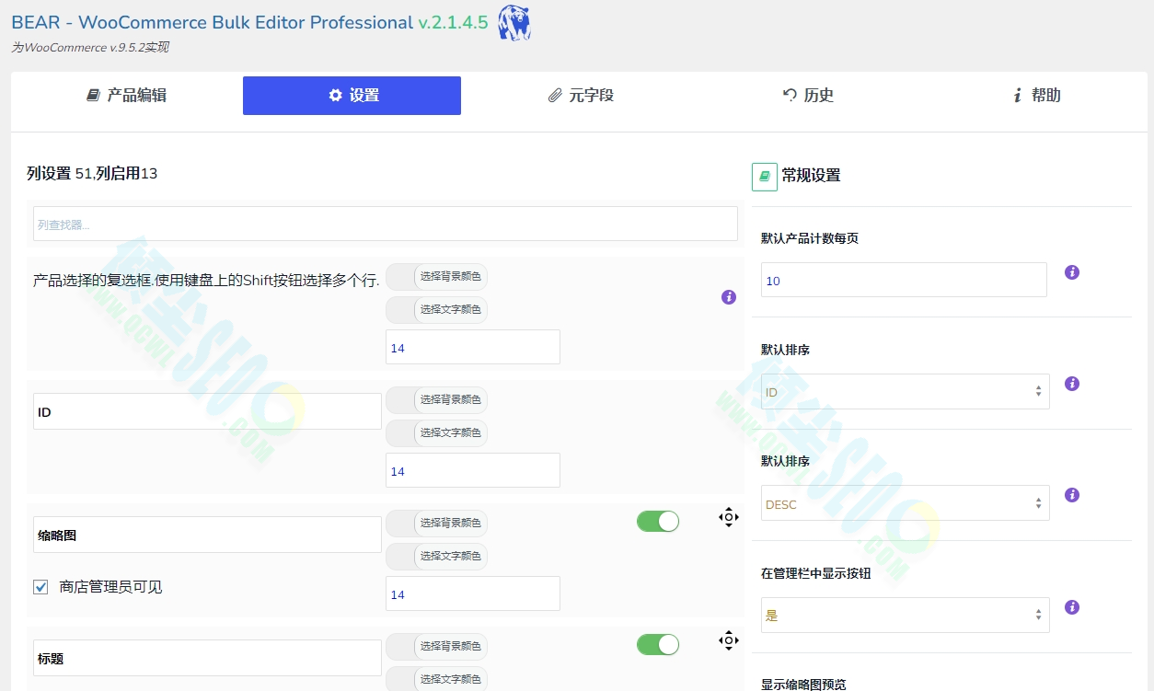Disable the 标题 column toggle
1154x691 pixels.
coord(658,645)
